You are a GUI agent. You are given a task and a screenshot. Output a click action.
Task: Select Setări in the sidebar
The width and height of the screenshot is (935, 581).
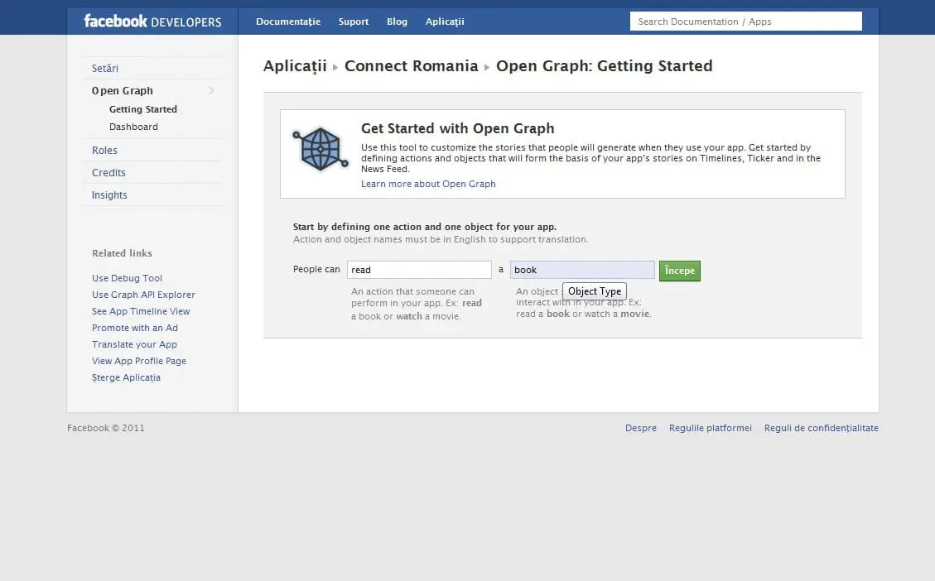pyautogui.click(x=105, y=68)
